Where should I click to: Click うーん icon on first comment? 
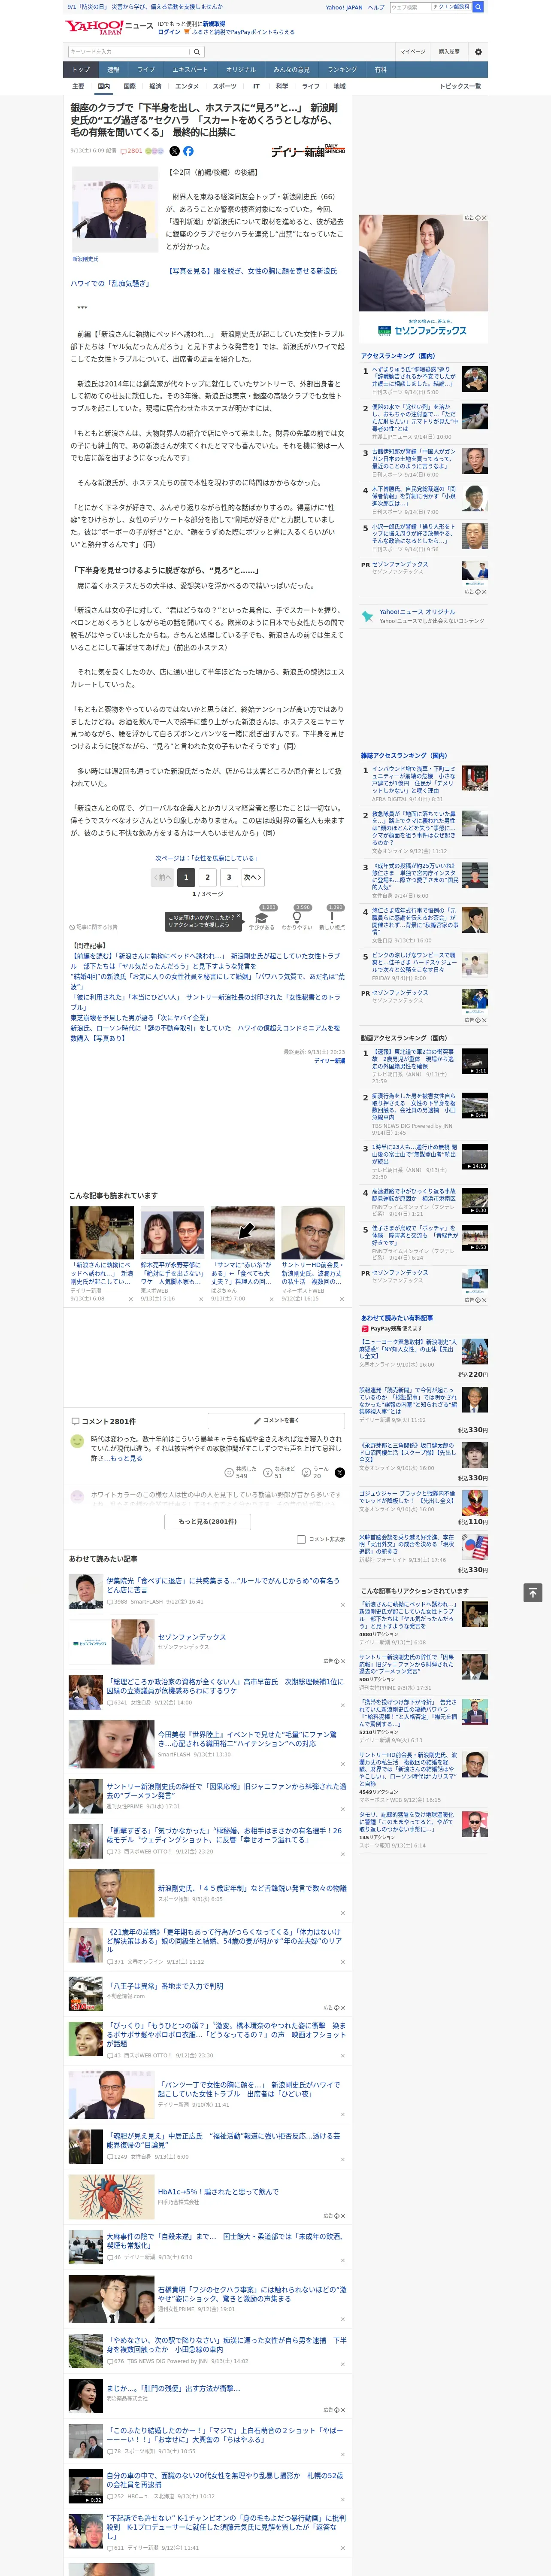[305, 1472]
